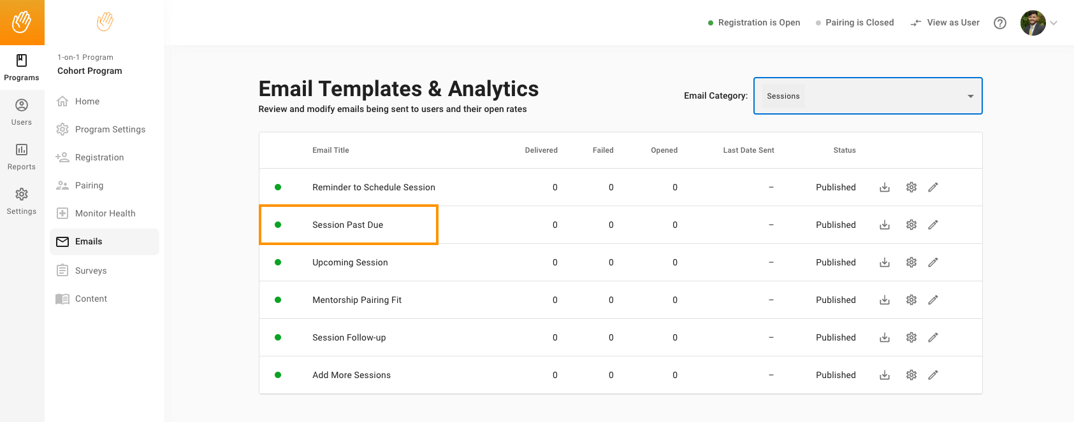
Task: Open gear settings for Session Follow-up email
Action: pyautogui.click(x=911, y=337)
